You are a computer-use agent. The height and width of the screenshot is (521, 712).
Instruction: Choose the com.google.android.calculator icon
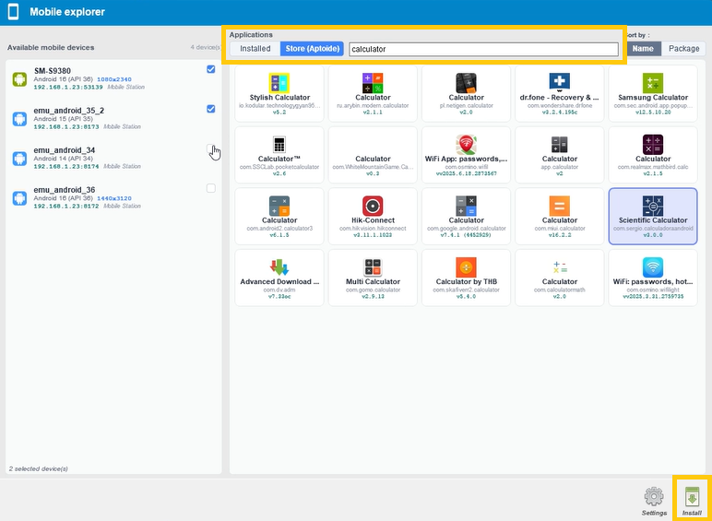click(x=466, y=206)
